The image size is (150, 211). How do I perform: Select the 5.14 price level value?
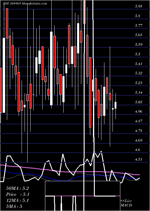coord(139,93)
